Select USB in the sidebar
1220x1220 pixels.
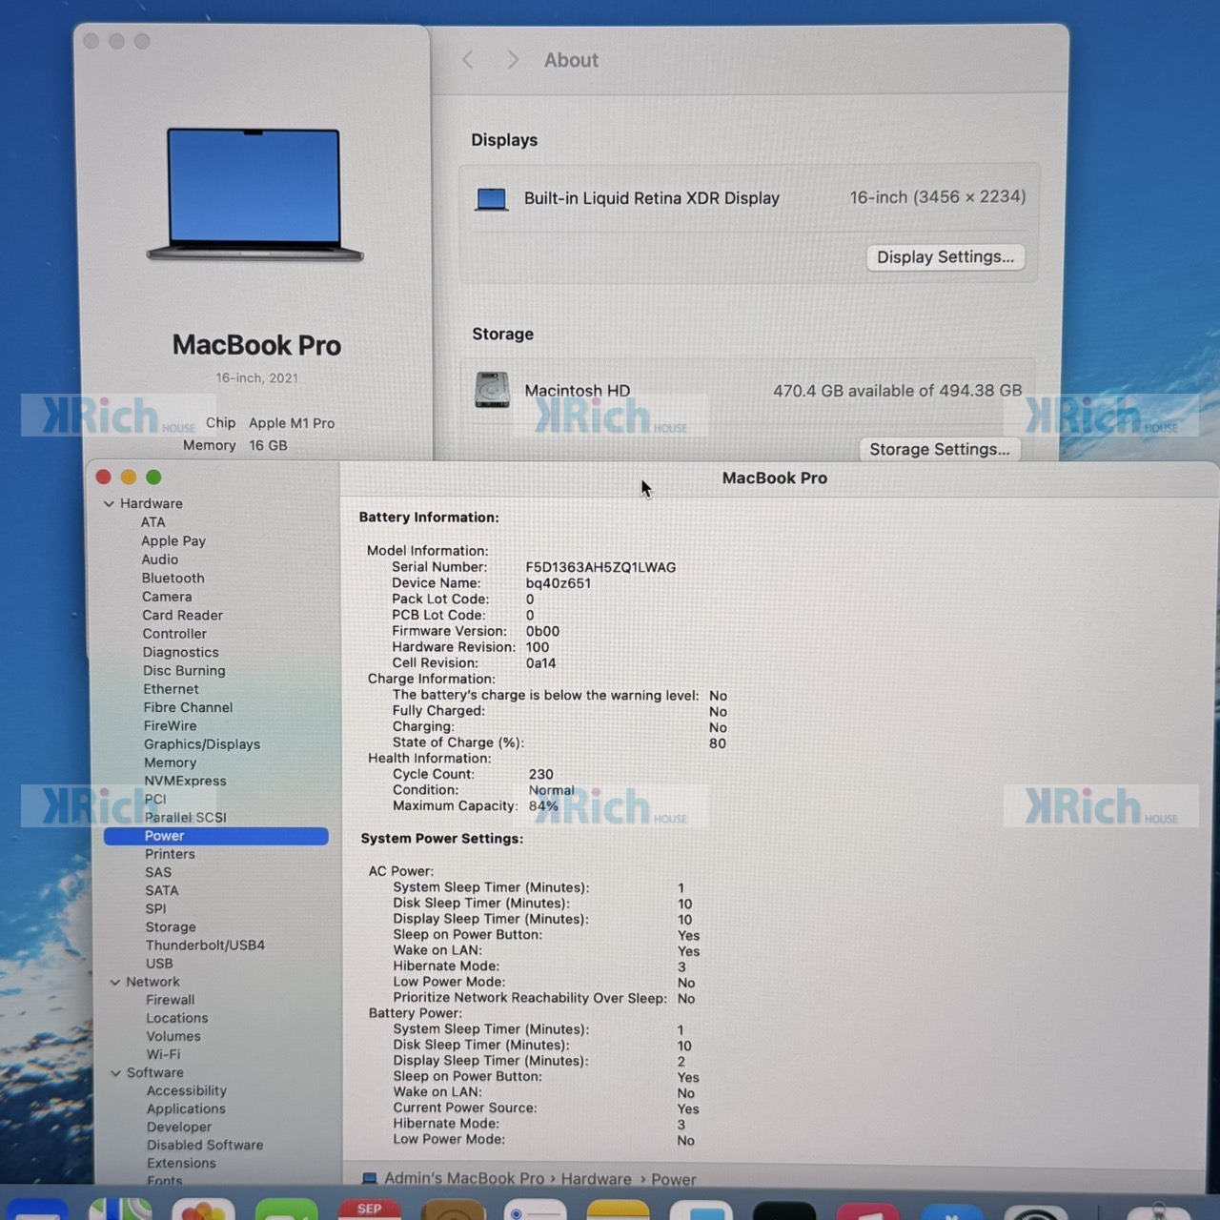160,964
